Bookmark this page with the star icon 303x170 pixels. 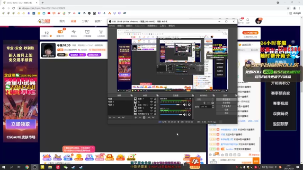coord(288,8)
